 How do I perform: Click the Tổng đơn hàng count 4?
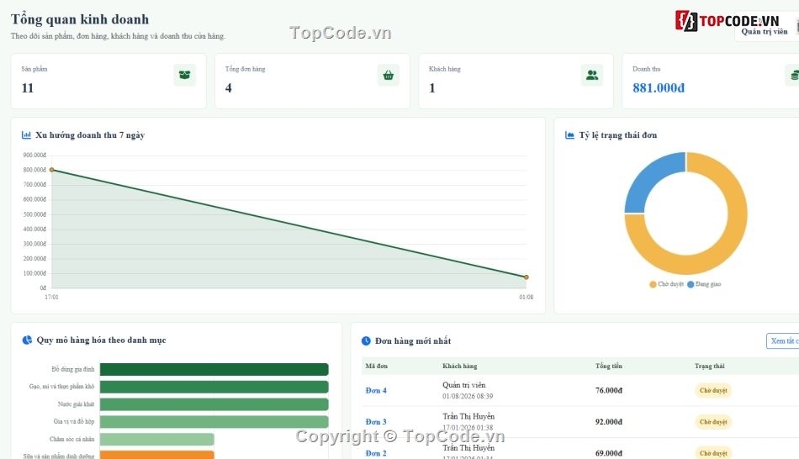228,88
